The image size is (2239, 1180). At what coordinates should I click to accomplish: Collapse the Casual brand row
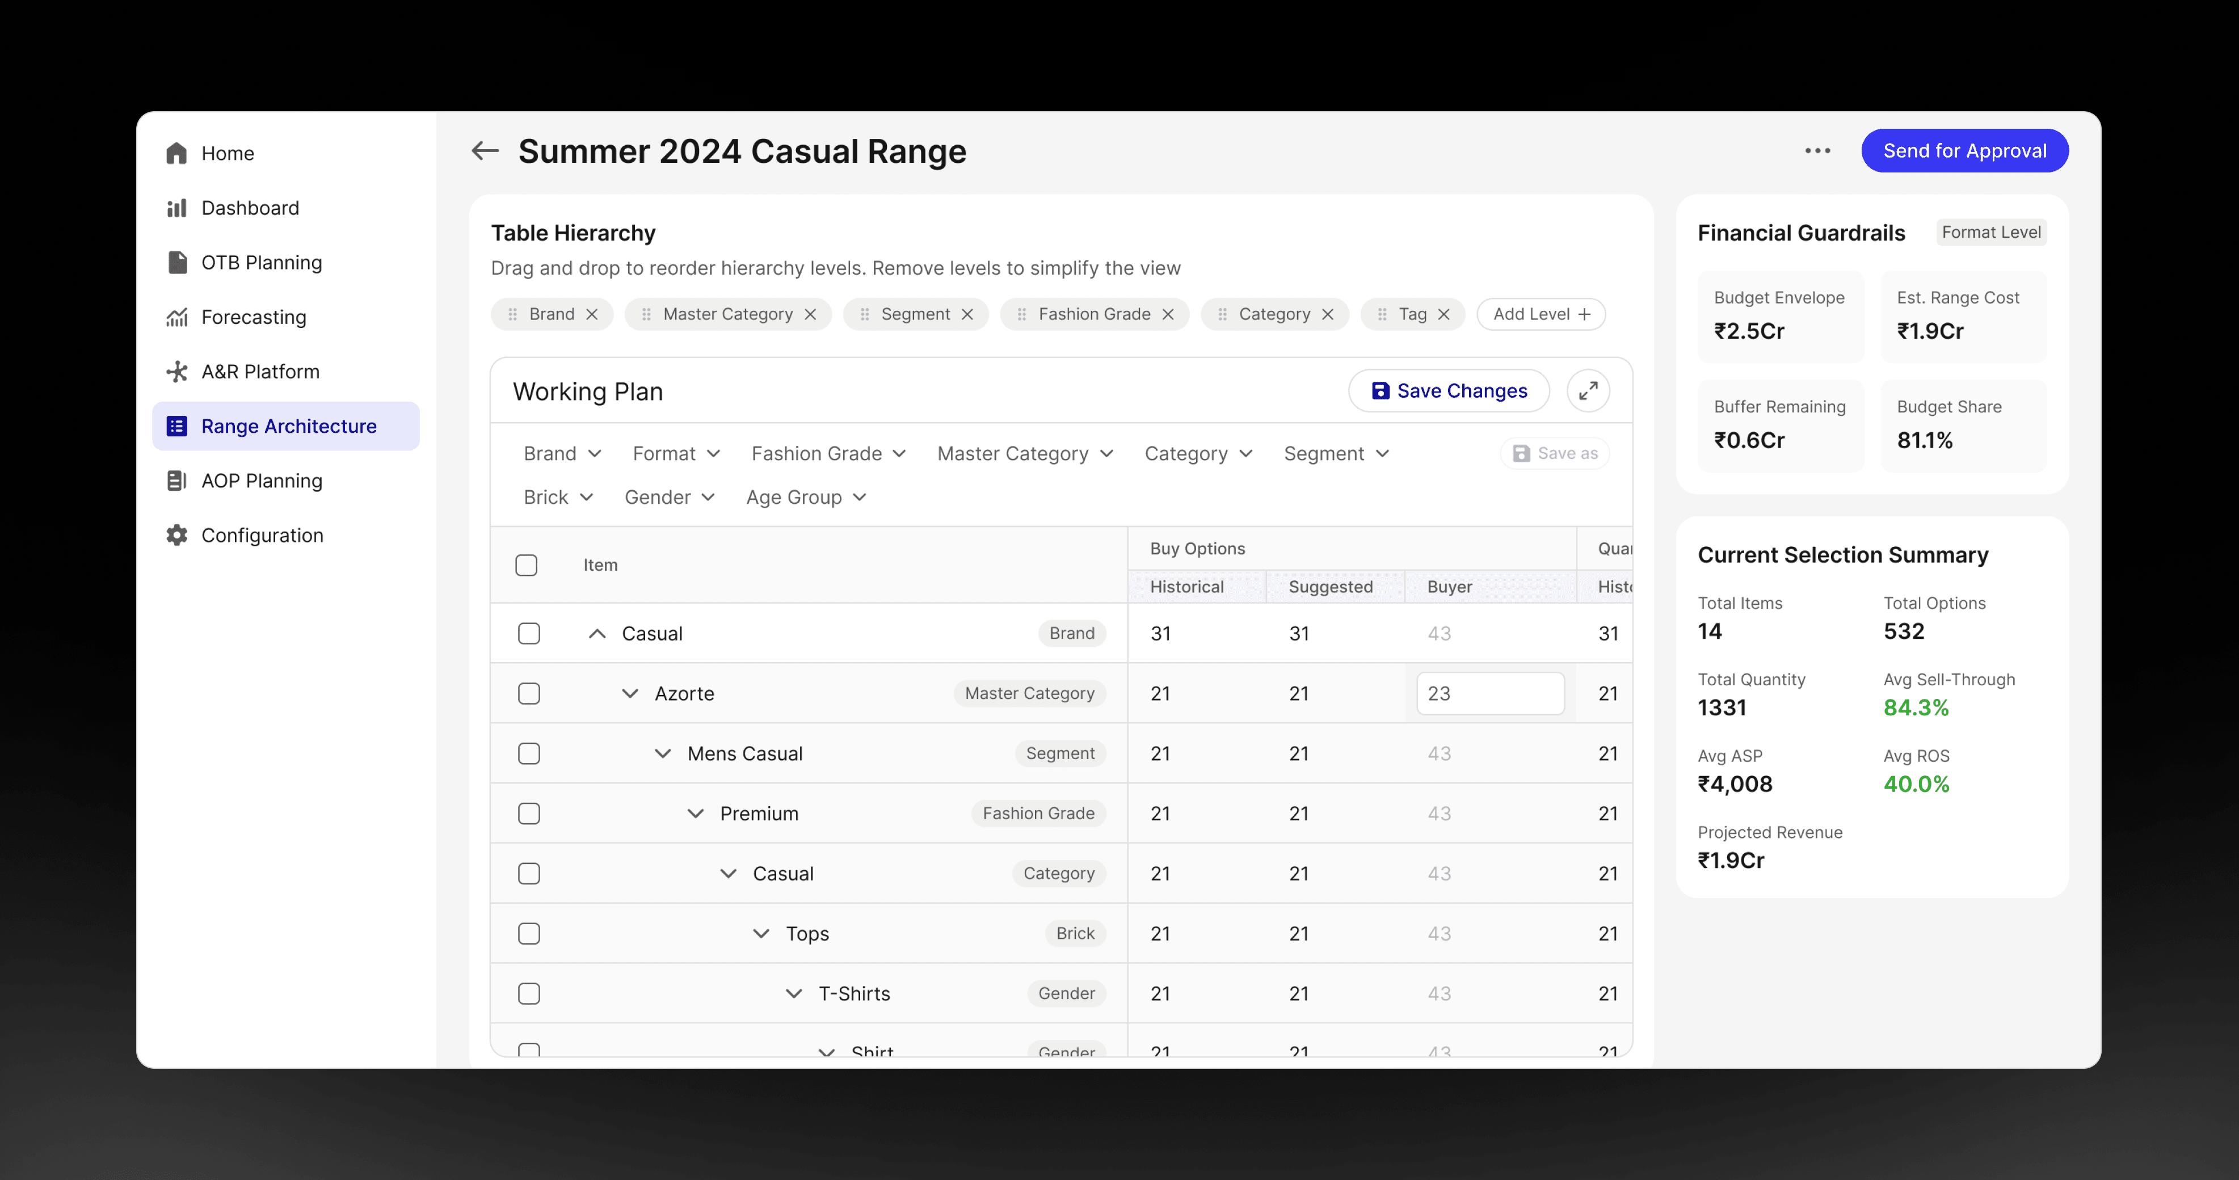pyautogui.click(x=597, y=634)
